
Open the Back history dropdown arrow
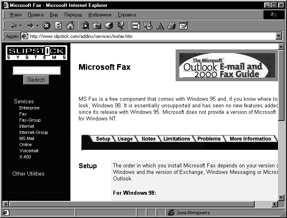coord(20,26)
